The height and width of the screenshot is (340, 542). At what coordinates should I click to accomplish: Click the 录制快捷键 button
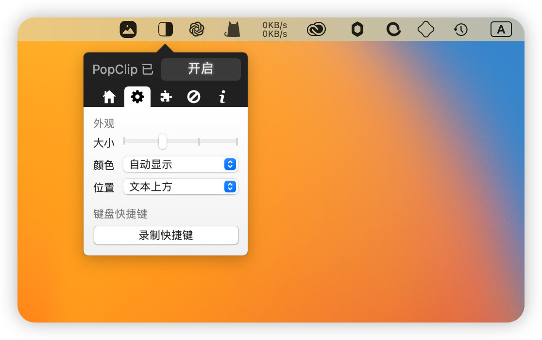pos(166,235)
